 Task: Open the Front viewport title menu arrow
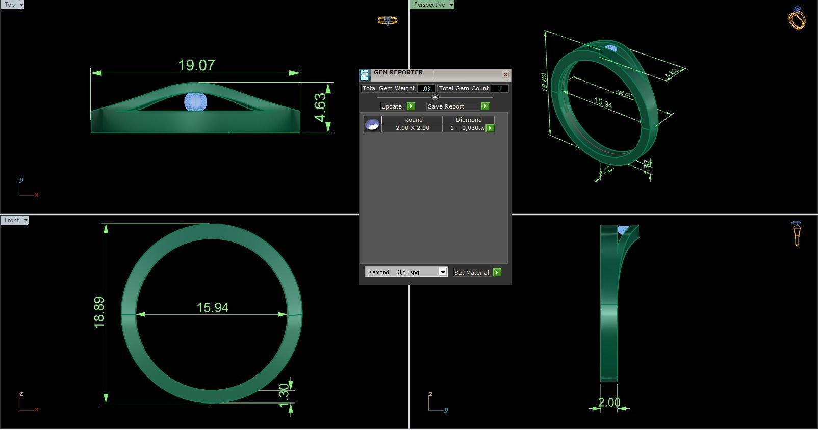[25, 220]
